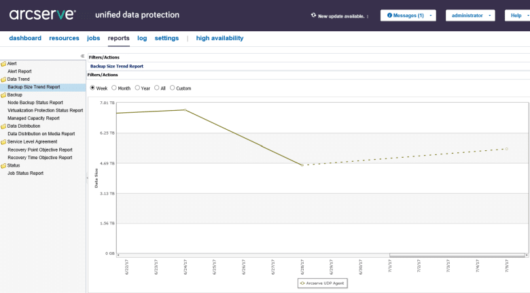This screenshot has height=293, width=530.
Task: Click the chart scrollbar left arrow
Action: (118, 255)
